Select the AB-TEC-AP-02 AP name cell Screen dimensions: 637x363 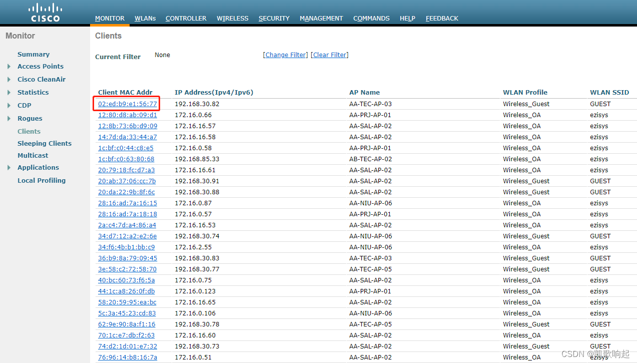click(370, 159)
